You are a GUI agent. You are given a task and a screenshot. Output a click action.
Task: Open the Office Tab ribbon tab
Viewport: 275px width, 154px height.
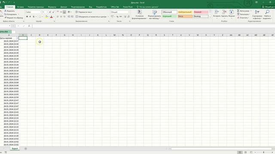tap(115, 7)
